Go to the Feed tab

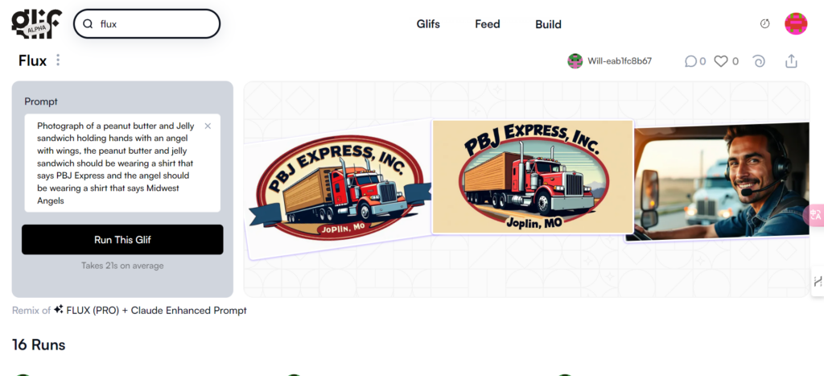[487, 24]
